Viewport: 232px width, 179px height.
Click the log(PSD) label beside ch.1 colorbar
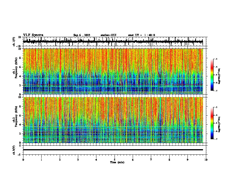pyautogui.click(x=219, y=76)
